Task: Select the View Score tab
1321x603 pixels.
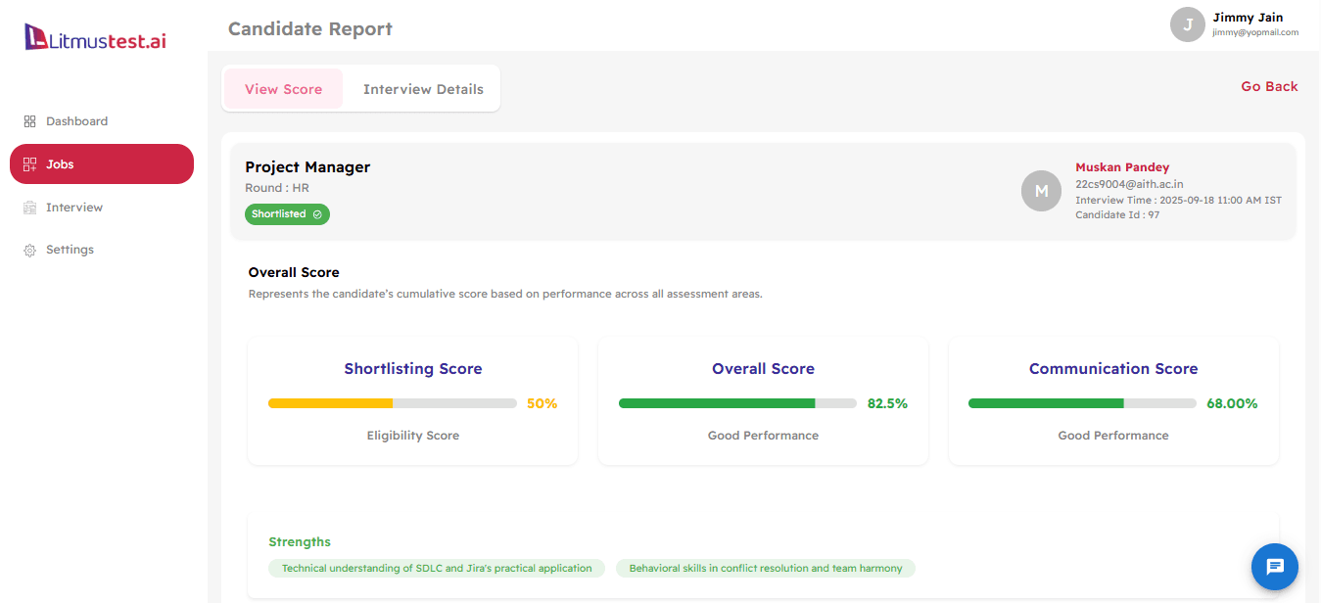Action: (283, 88)
